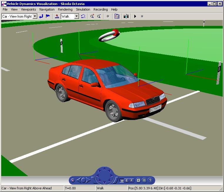Zoom in with the magnifier plus icon

click(x=92, y=16)
